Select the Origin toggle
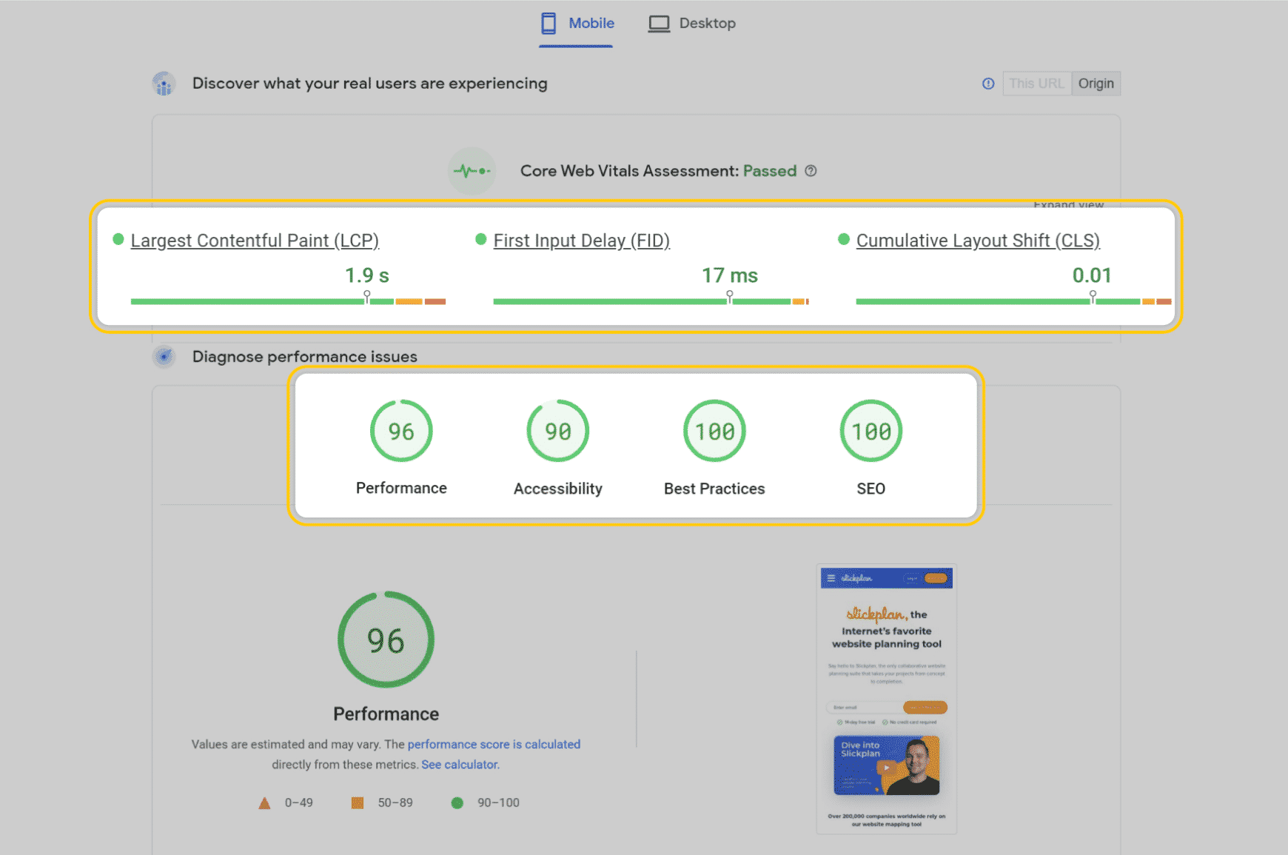 (x=1096, y=84)
